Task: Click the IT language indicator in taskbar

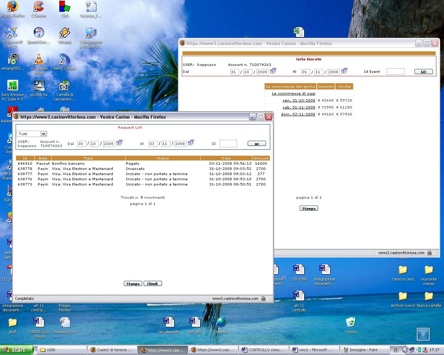Action: 396,350
